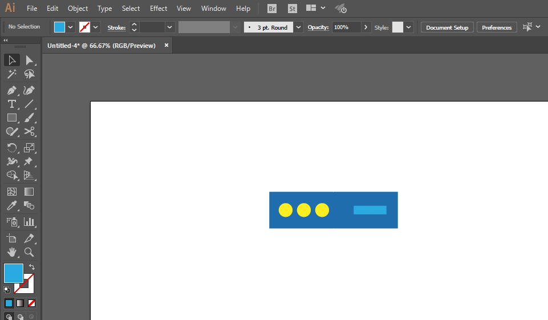The height and width of the screenshot is (320, 548).
Task: Choose the Pen tool
Action: tap(11, 90)
